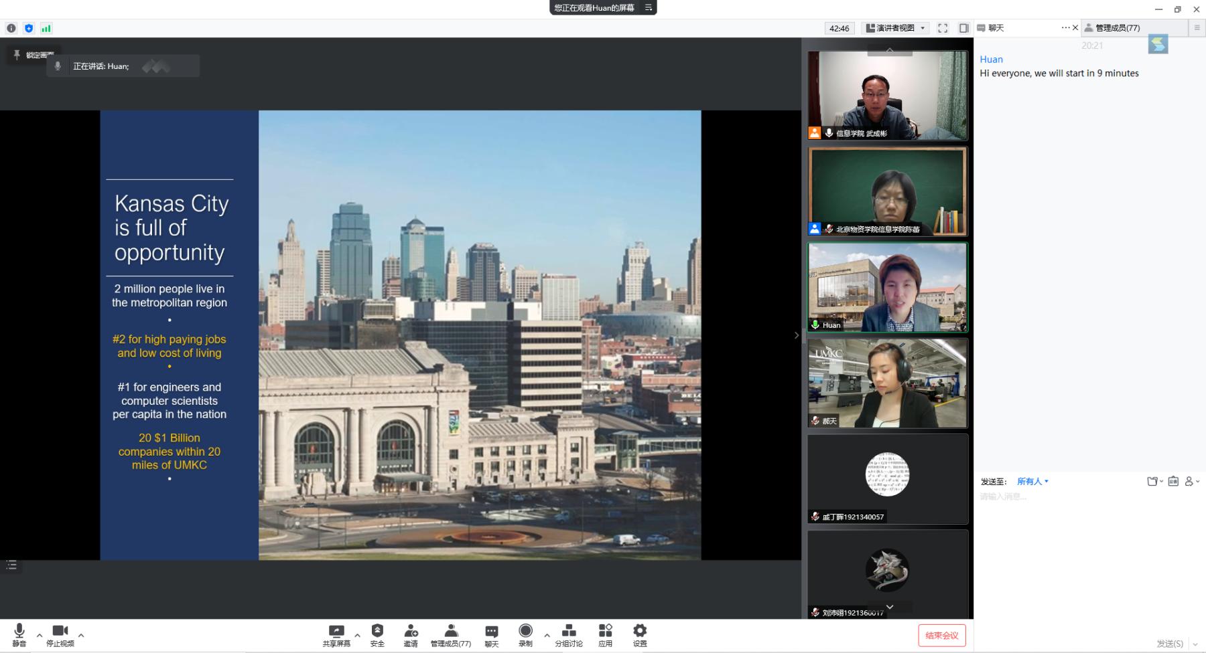Screen dimensions: 1206x653
Task: Open 设置 settings gear
Action: tap(640, 635)
